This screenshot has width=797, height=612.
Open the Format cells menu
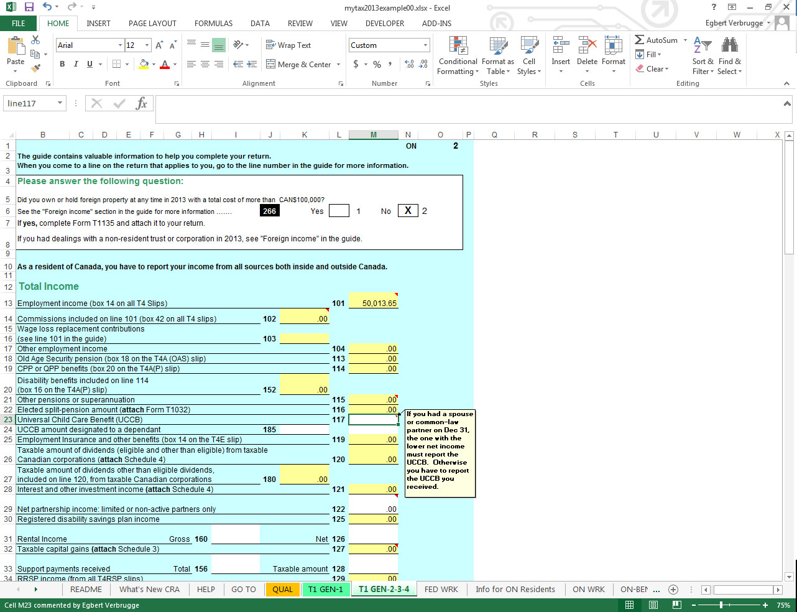tap(614, 56)
